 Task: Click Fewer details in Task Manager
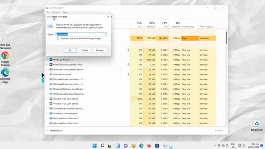(55, 131)
